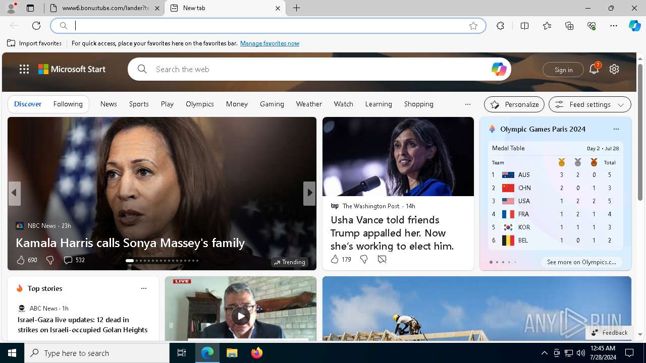Close the New tab tab
646x363 pixels.
point(278,8)
